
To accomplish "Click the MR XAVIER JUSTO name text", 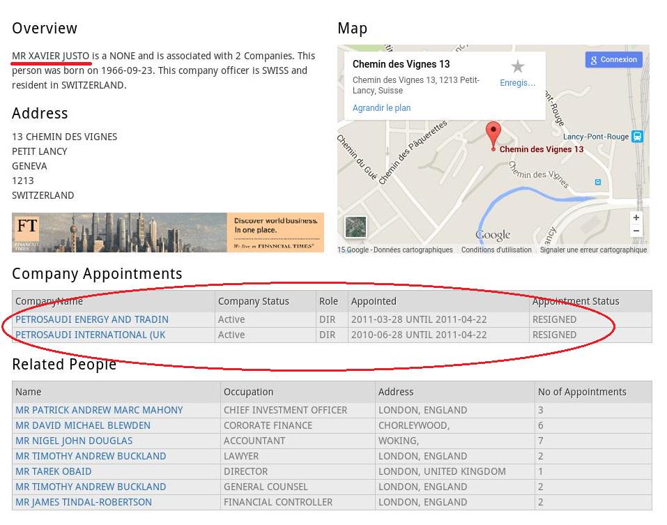I will click(x=51, y=56).
